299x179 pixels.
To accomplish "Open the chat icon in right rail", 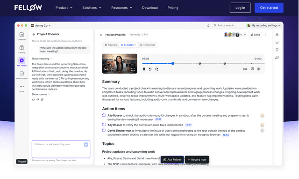I will click(x=277, y=57).
